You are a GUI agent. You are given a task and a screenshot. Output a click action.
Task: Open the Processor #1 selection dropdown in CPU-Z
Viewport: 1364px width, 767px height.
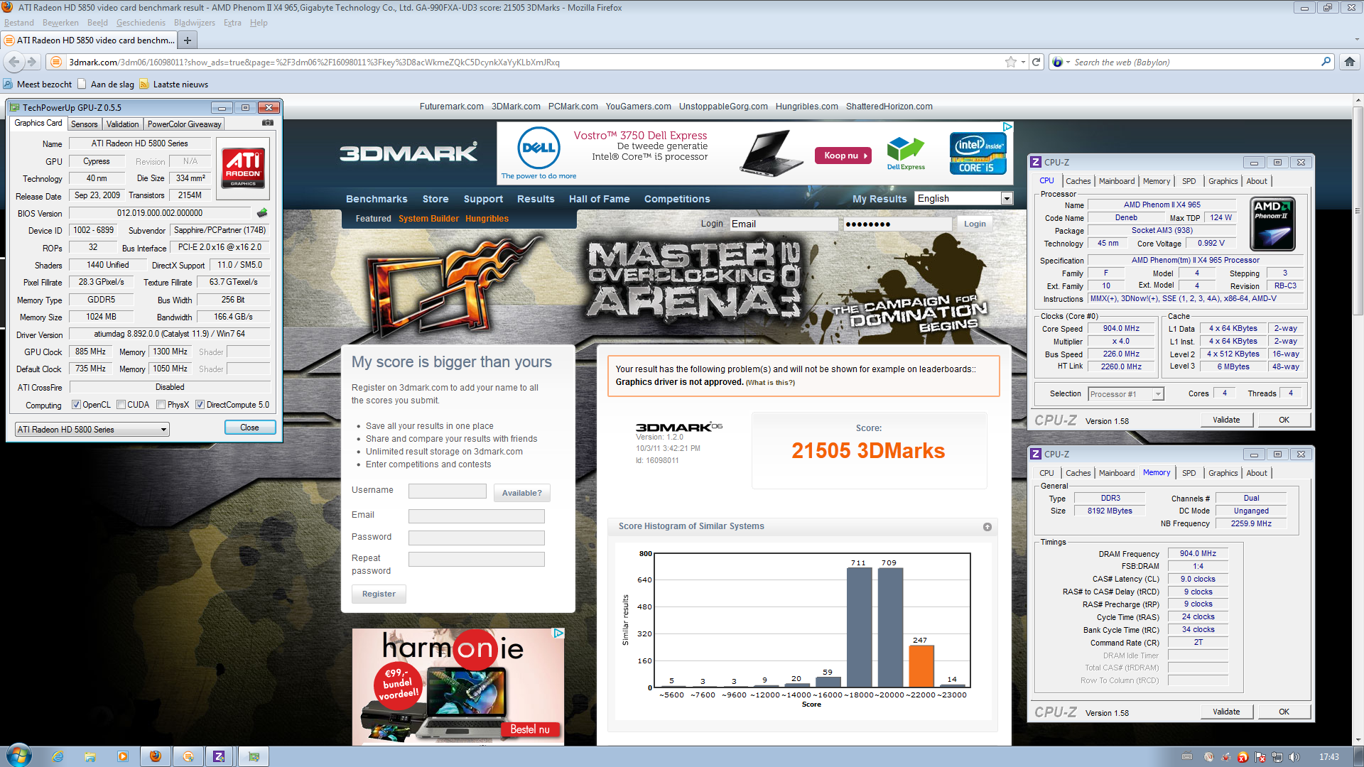pos(1126,394)
